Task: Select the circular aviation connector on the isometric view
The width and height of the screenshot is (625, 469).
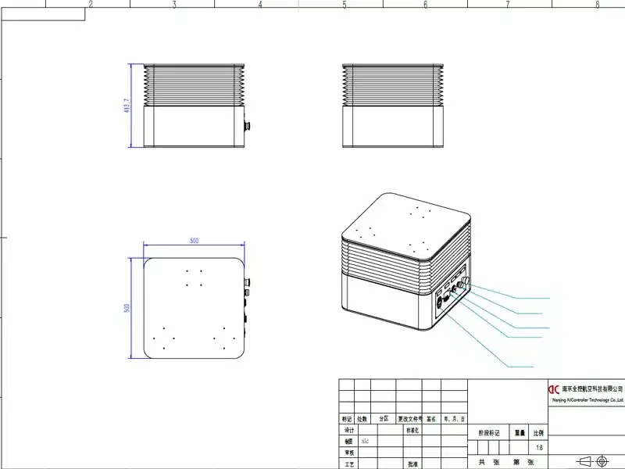Action: pos(439,302)
